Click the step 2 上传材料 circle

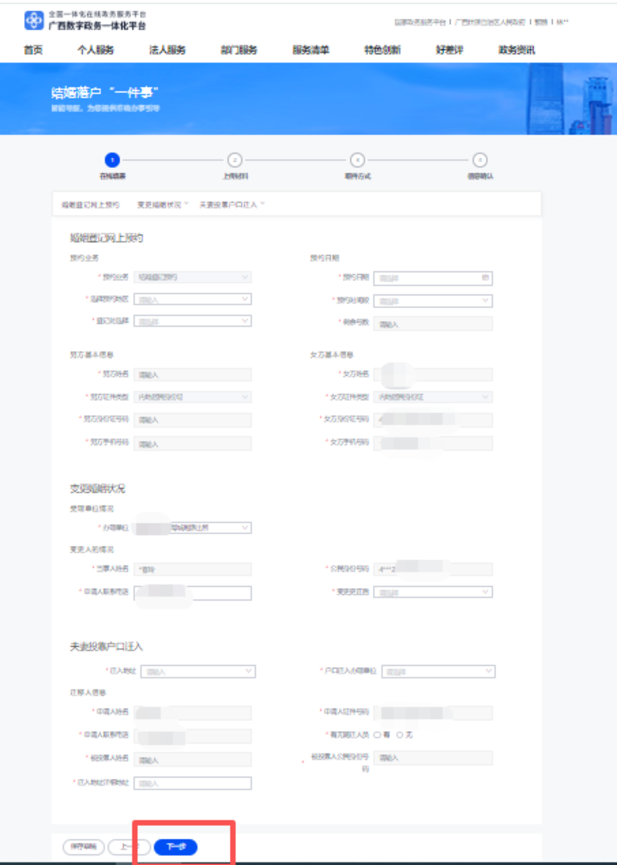tap(235, 160)
